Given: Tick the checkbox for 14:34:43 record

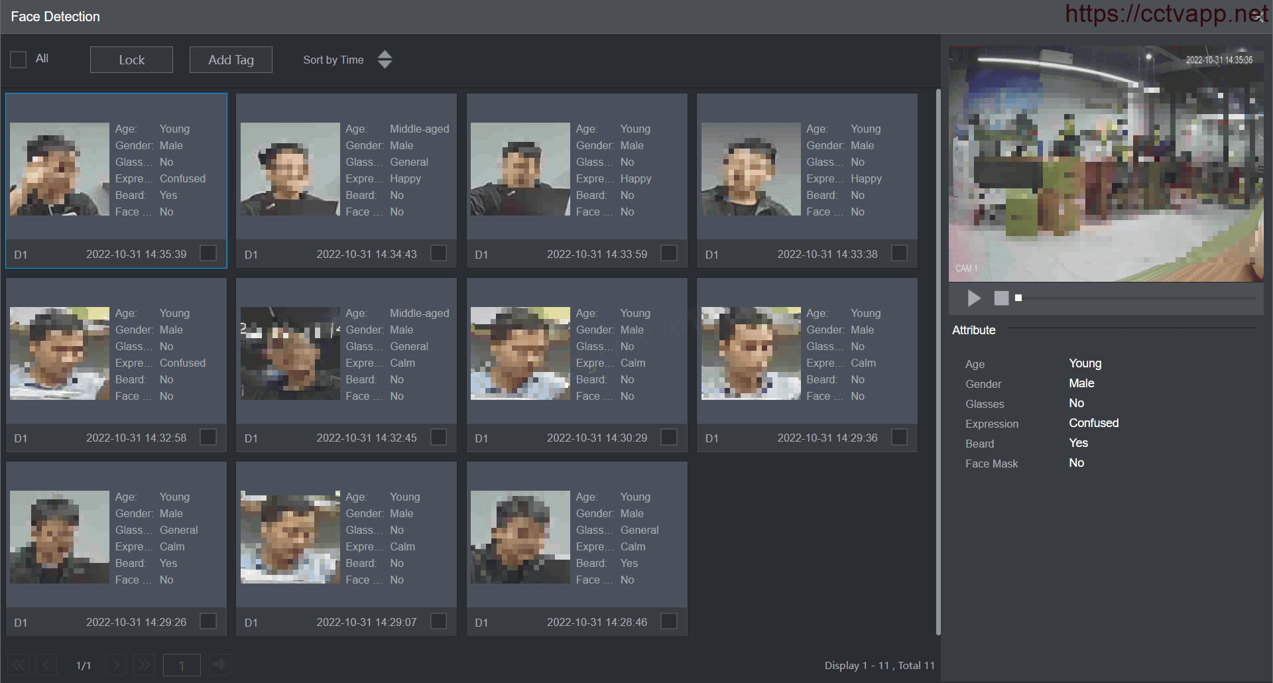Looking at the screenshot, I should click(438, 253).
